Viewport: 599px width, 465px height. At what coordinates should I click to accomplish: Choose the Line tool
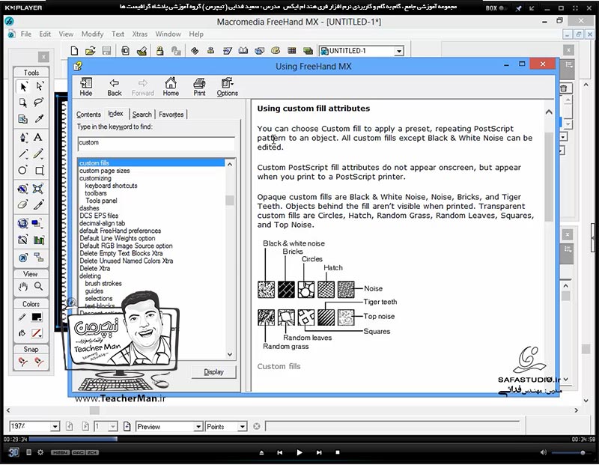pos(23,154)
